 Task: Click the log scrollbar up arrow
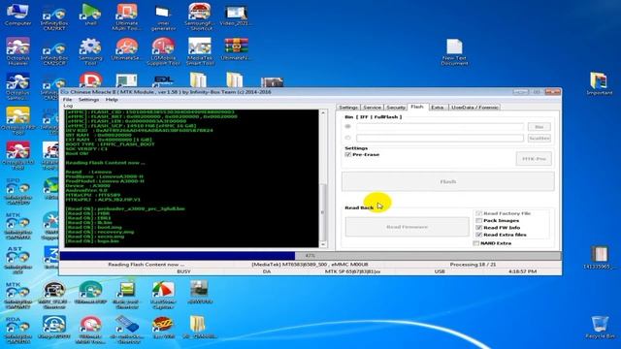[323, 113]
